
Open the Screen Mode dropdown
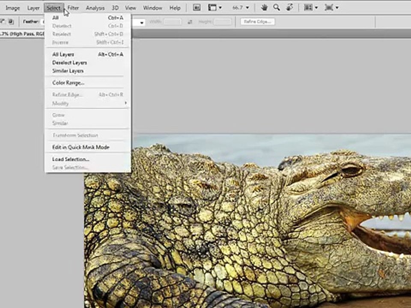pyautogui.click(x=331, y=8)
